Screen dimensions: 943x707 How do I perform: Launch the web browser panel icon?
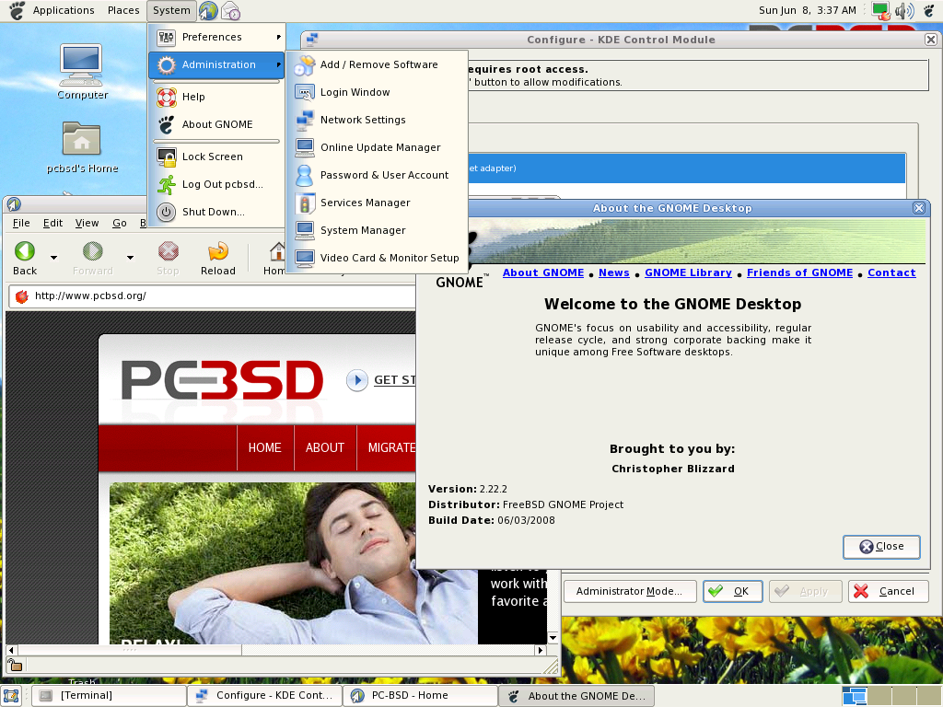(208, 10)
